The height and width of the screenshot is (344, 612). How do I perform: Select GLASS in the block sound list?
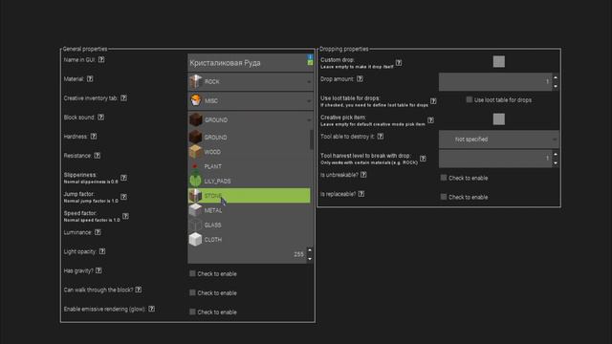(x=249, y=226)
